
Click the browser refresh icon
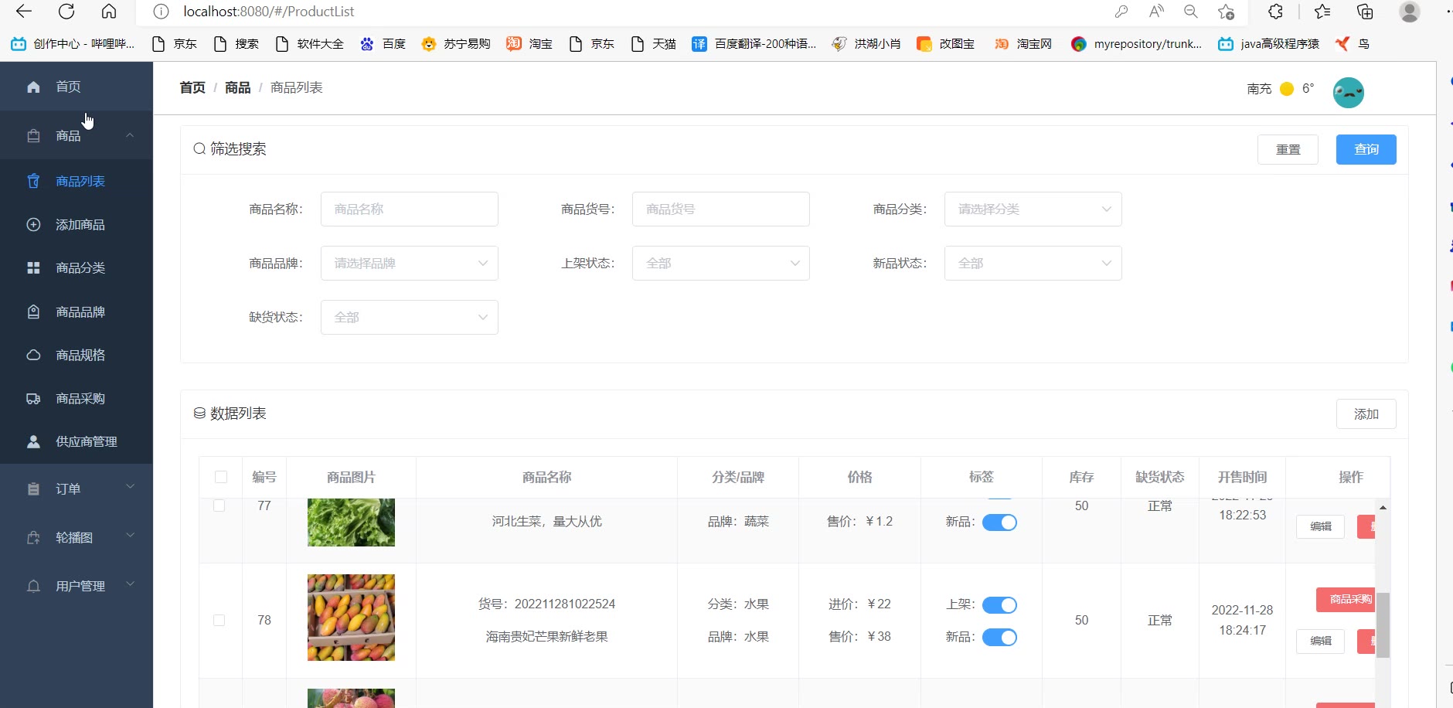[x=66, y=12]
